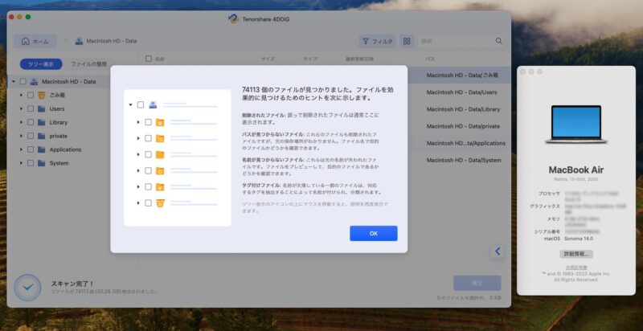643x331 pixels.
Task: Expand the System folder in sidebar
Action: [x=21, y=163]
